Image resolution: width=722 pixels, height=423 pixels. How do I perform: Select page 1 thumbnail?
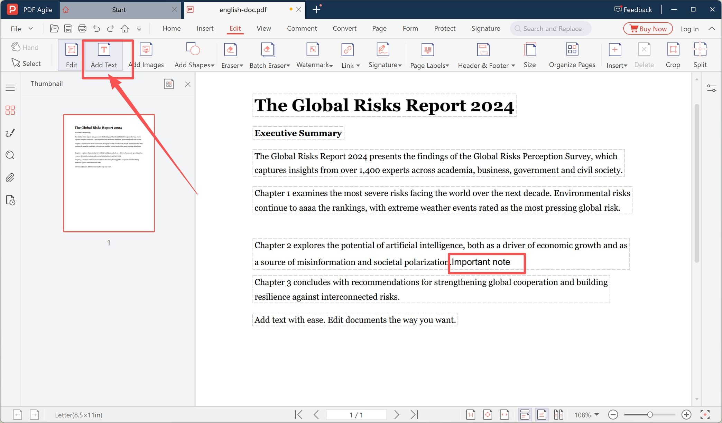click(x=109, y=173)
